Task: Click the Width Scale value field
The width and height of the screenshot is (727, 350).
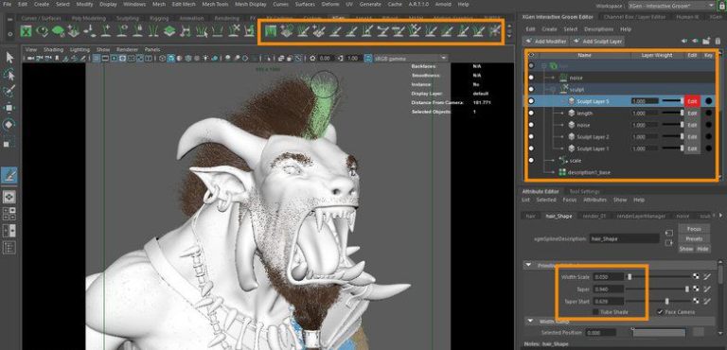Action: point(609,277)
